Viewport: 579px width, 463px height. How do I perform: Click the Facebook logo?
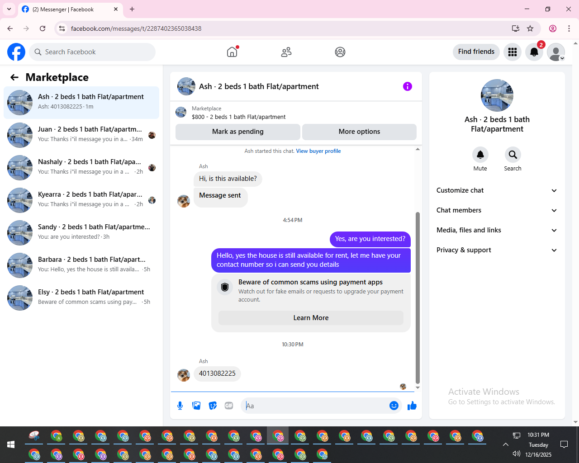(16, 52)
